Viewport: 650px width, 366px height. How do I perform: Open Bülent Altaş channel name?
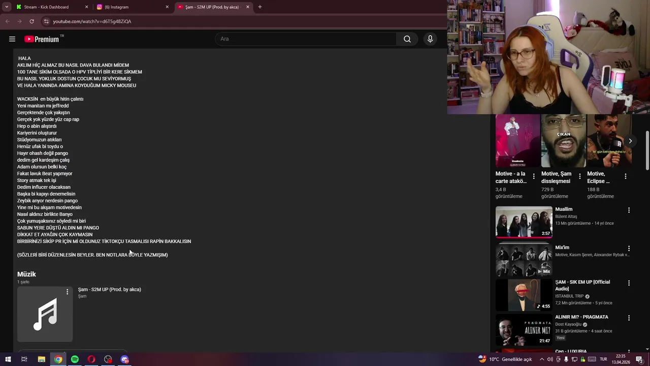pyautogui.click(x=566, y=217)
